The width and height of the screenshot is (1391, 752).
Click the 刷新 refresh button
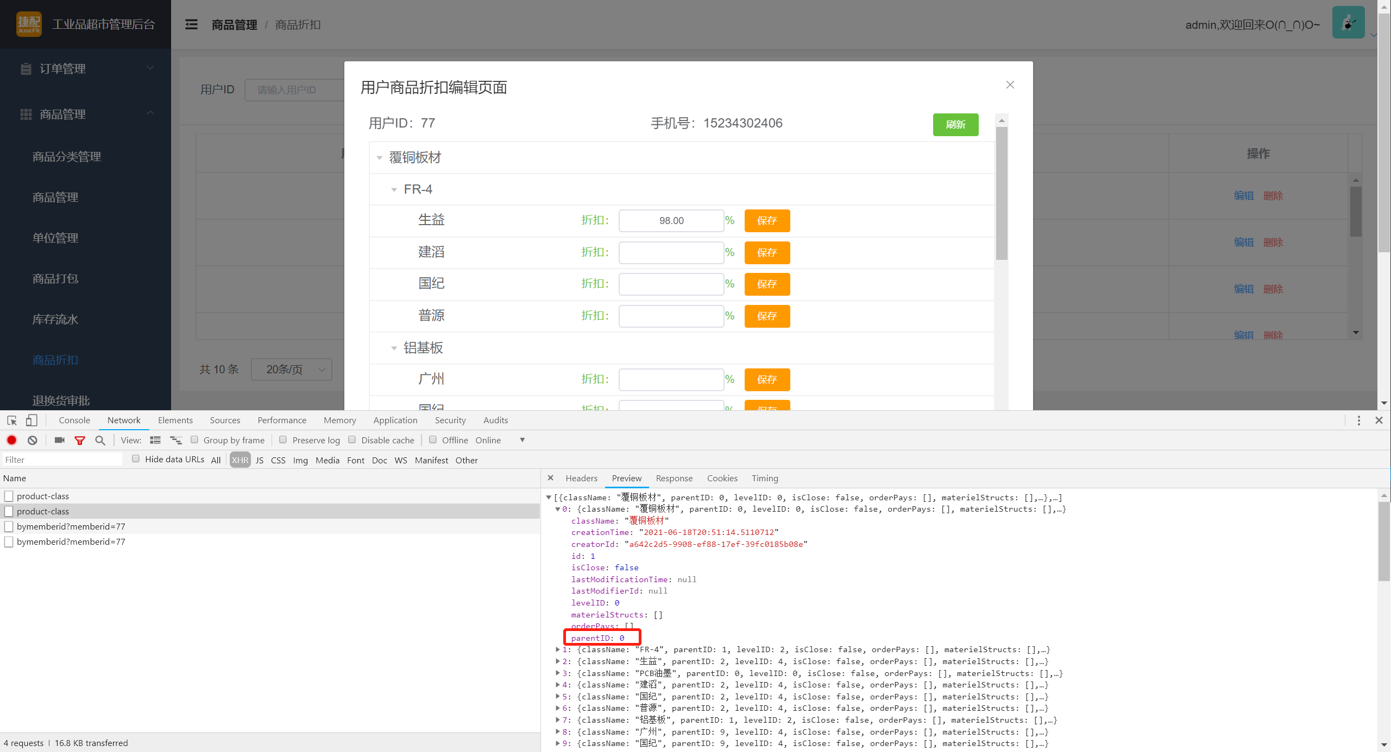coord(955,125)
